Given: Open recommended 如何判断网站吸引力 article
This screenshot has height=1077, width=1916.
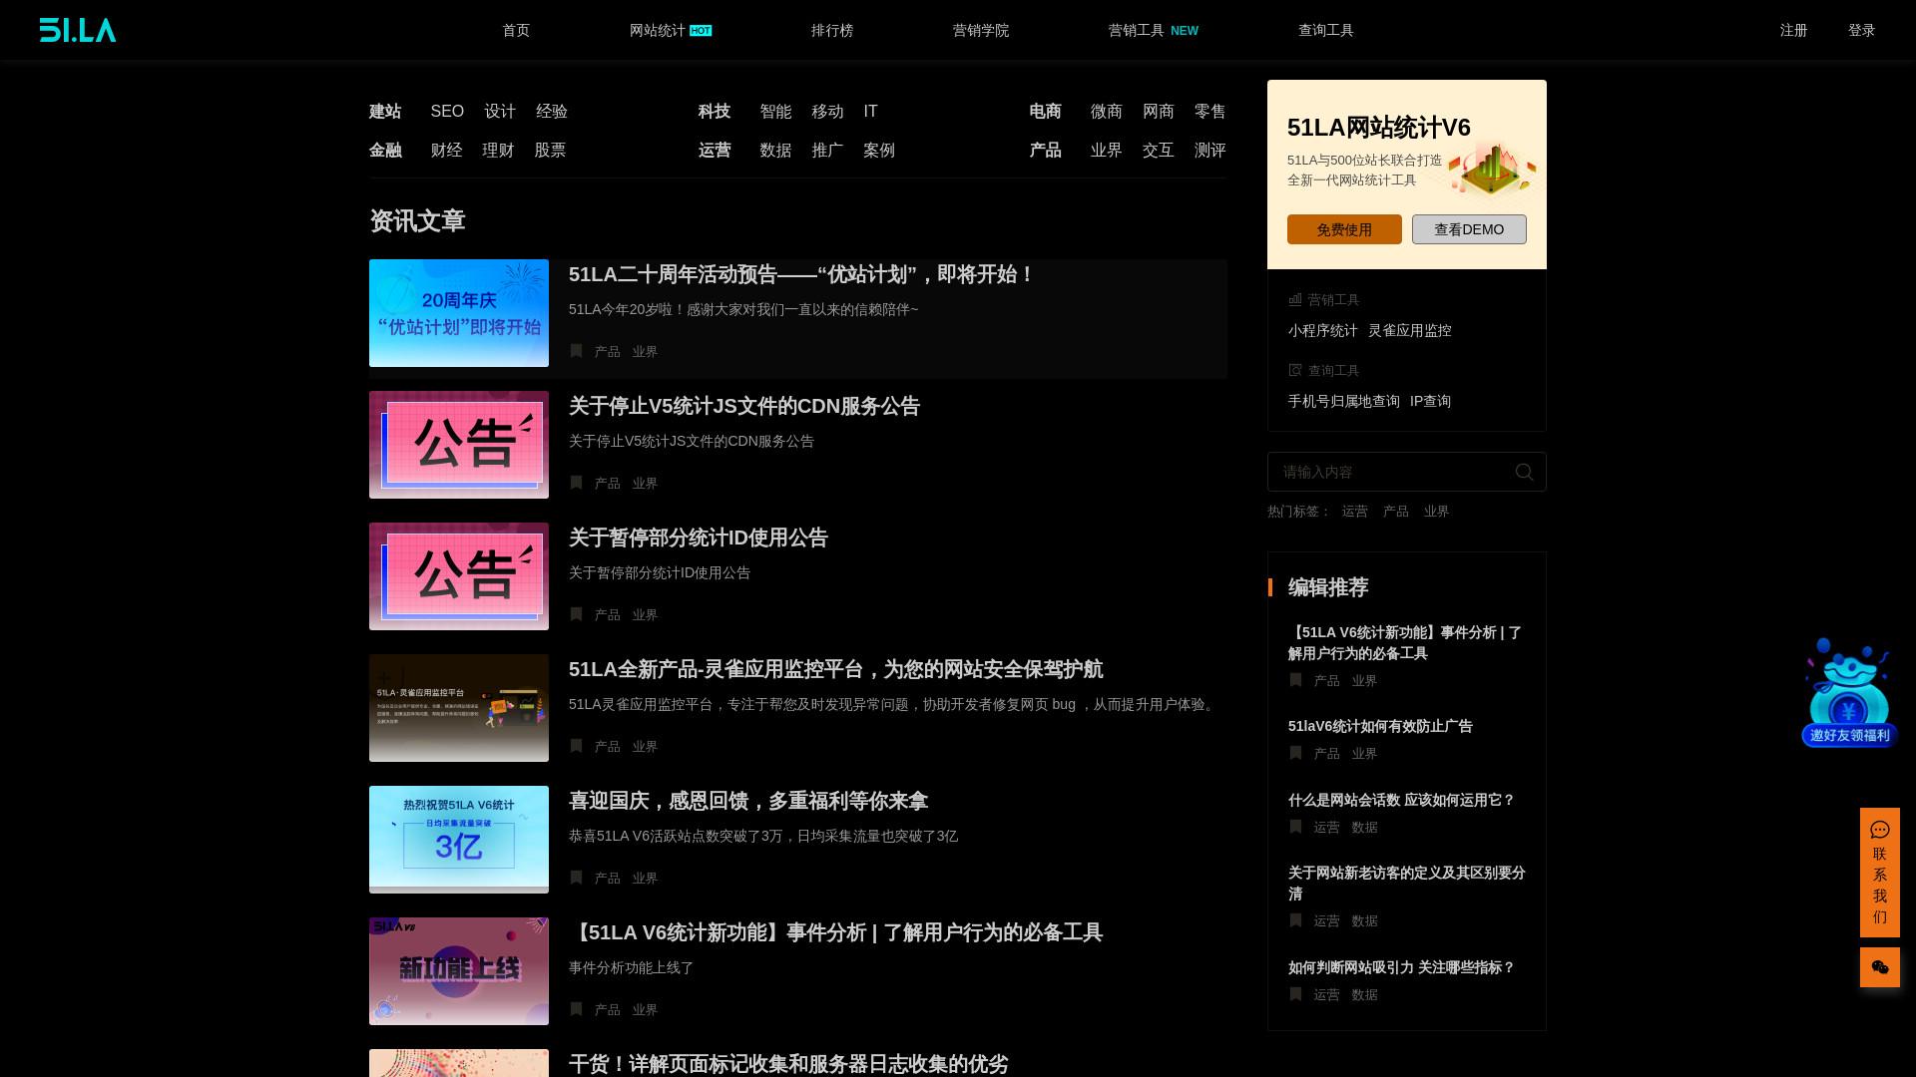Looking at the screenshot, I should pyautogui.click(x=1401, y=967).
